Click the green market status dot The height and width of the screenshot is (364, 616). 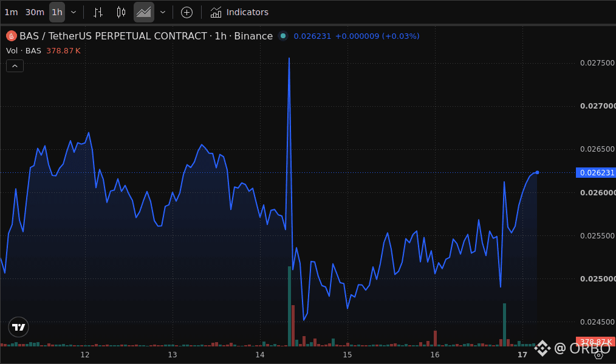(283, 36)
